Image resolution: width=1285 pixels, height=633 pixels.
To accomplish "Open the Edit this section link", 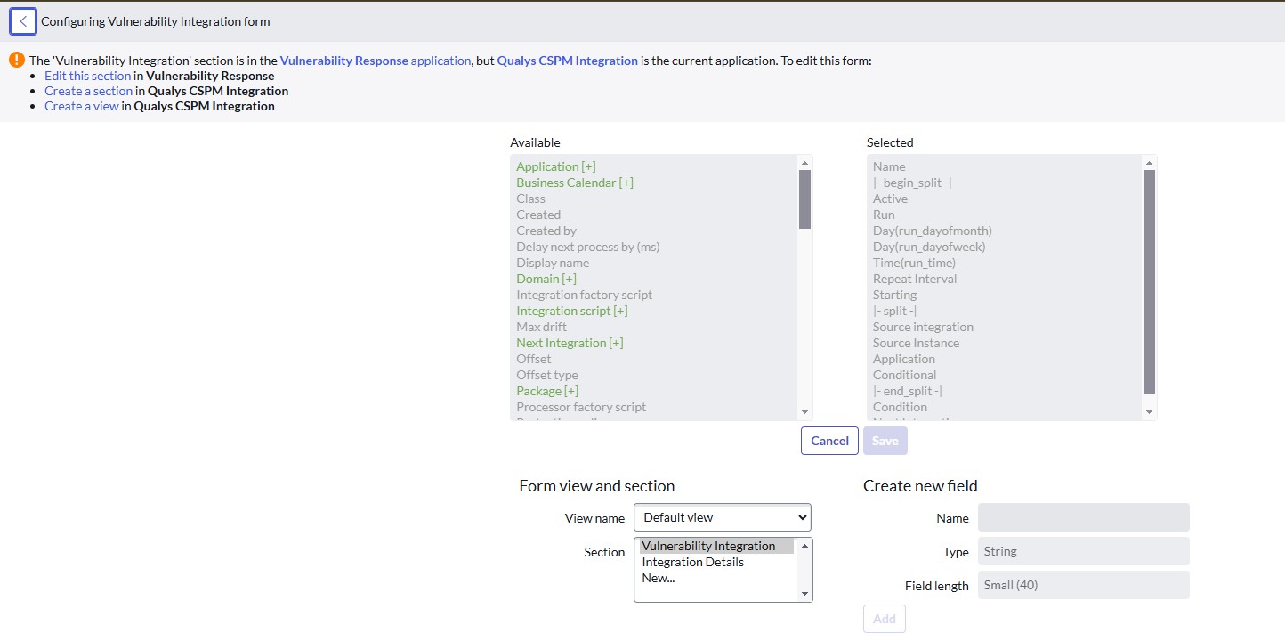I will (x=88, y=76).
